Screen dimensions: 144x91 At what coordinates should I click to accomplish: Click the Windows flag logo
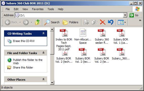click(137, 9)
